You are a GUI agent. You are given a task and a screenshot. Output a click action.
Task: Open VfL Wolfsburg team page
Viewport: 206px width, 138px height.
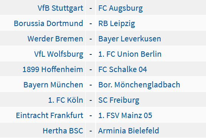pyautogui.click(x=59, y=54)
